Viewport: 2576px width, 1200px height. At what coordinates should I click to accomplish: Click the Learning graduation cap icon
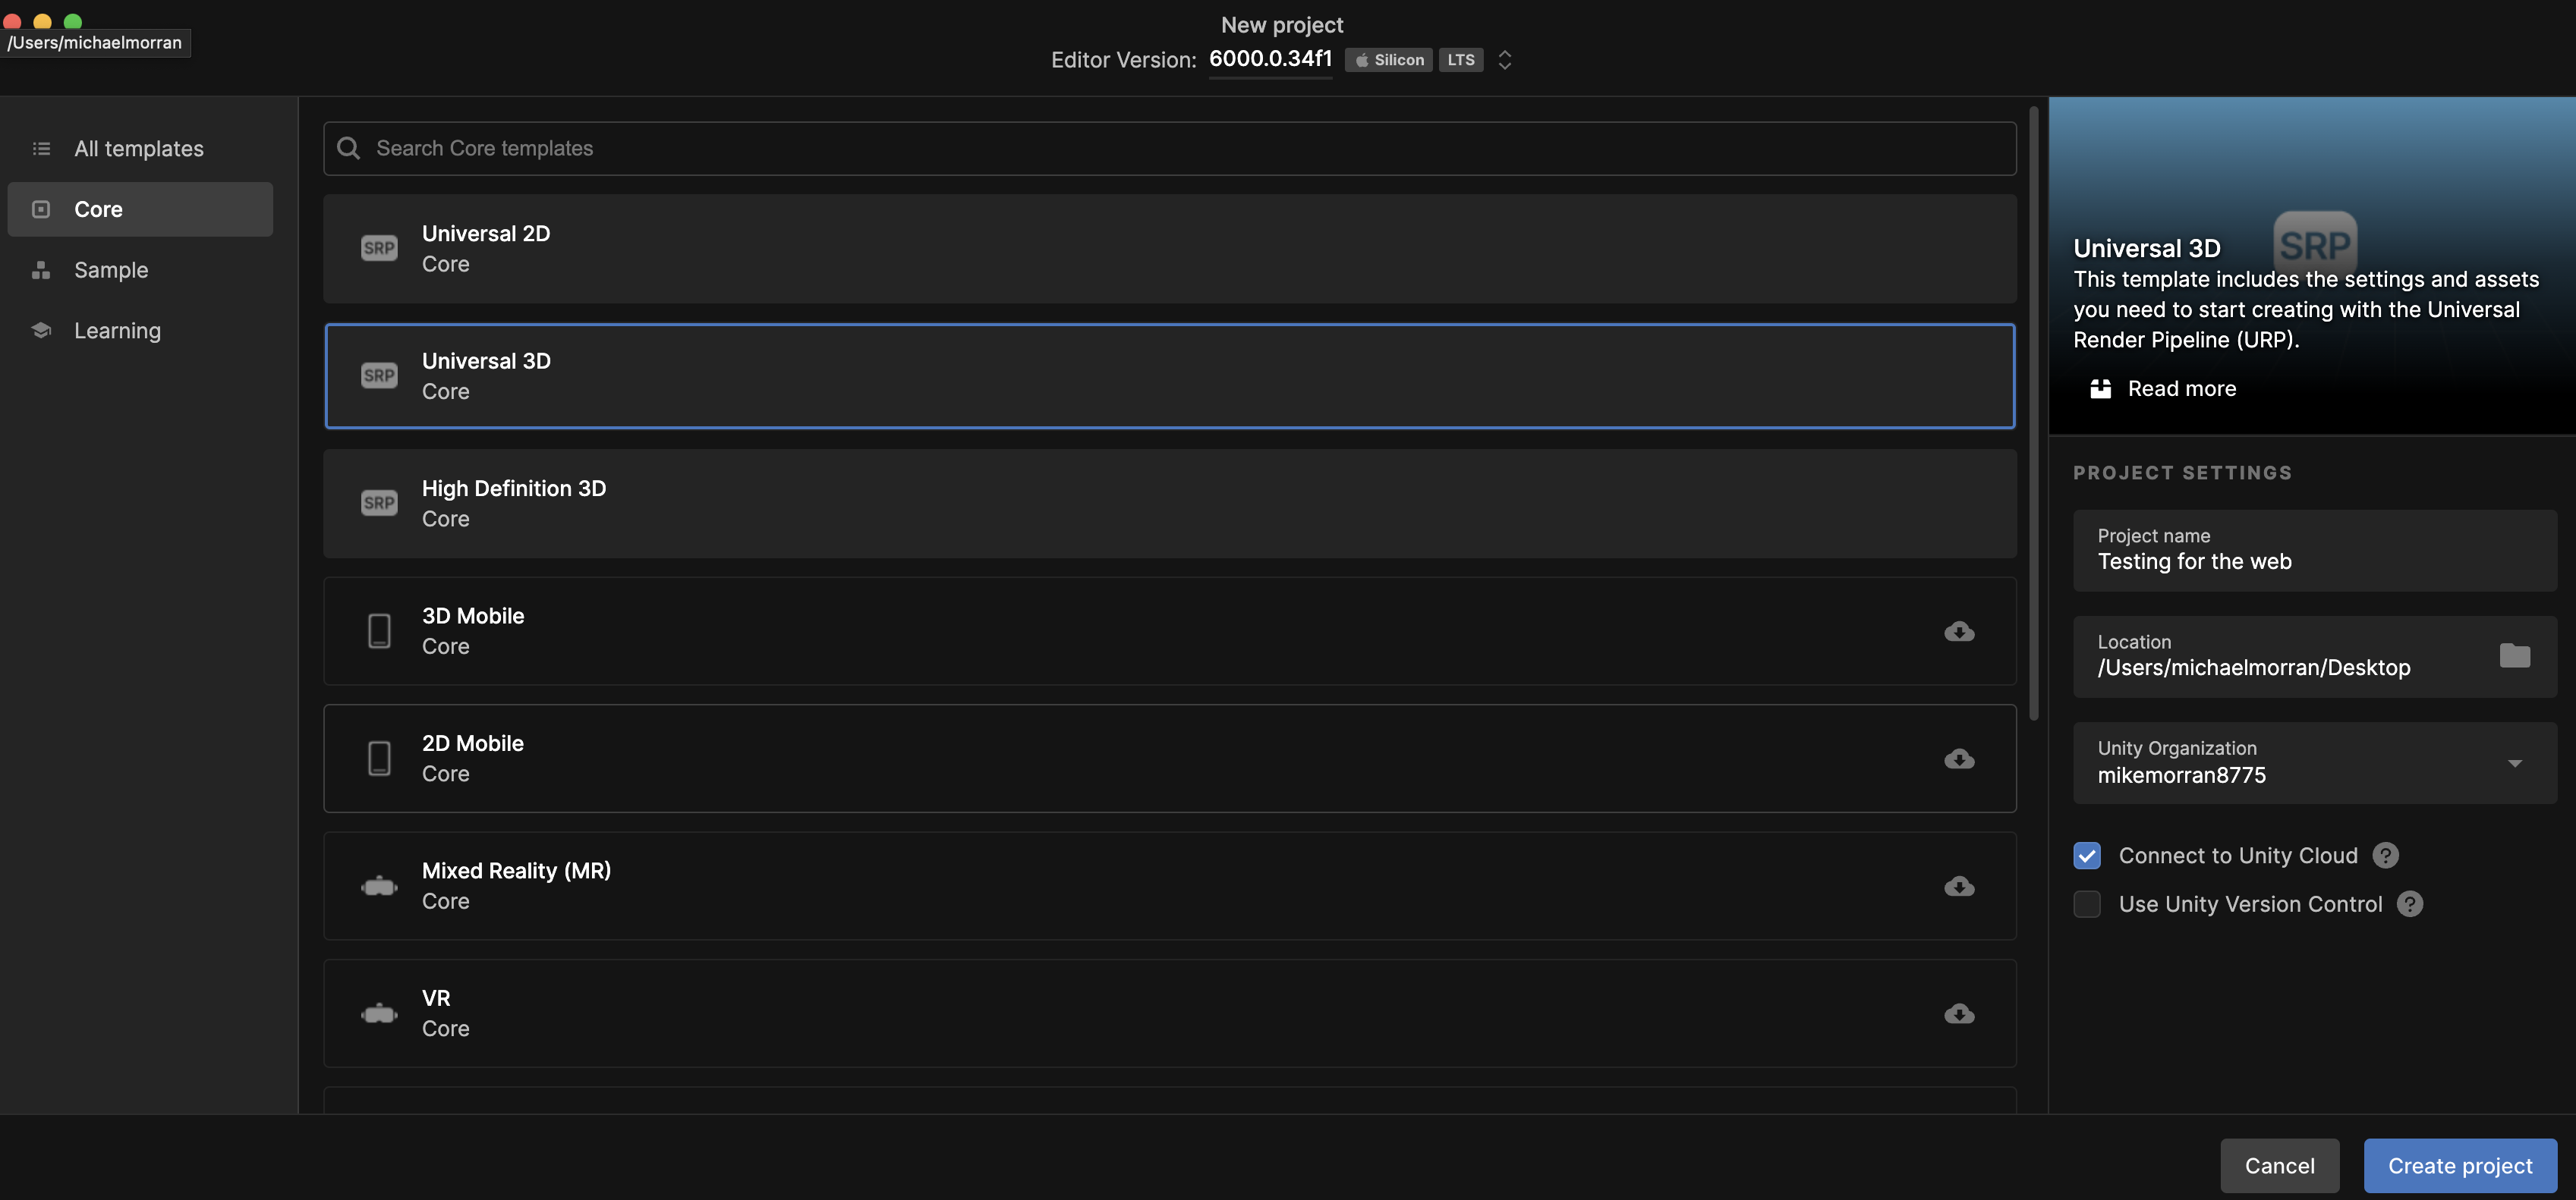pyautogui.click(x=41, y=330)
